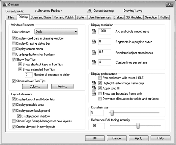
Task: Open the 3D Modeling tab
Action: [134, 17]
